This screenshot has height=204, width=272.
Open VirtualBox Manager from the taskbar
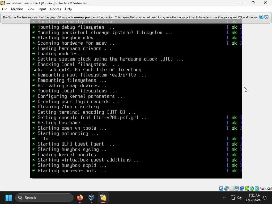pyautogui.click(x=91, y=198)
